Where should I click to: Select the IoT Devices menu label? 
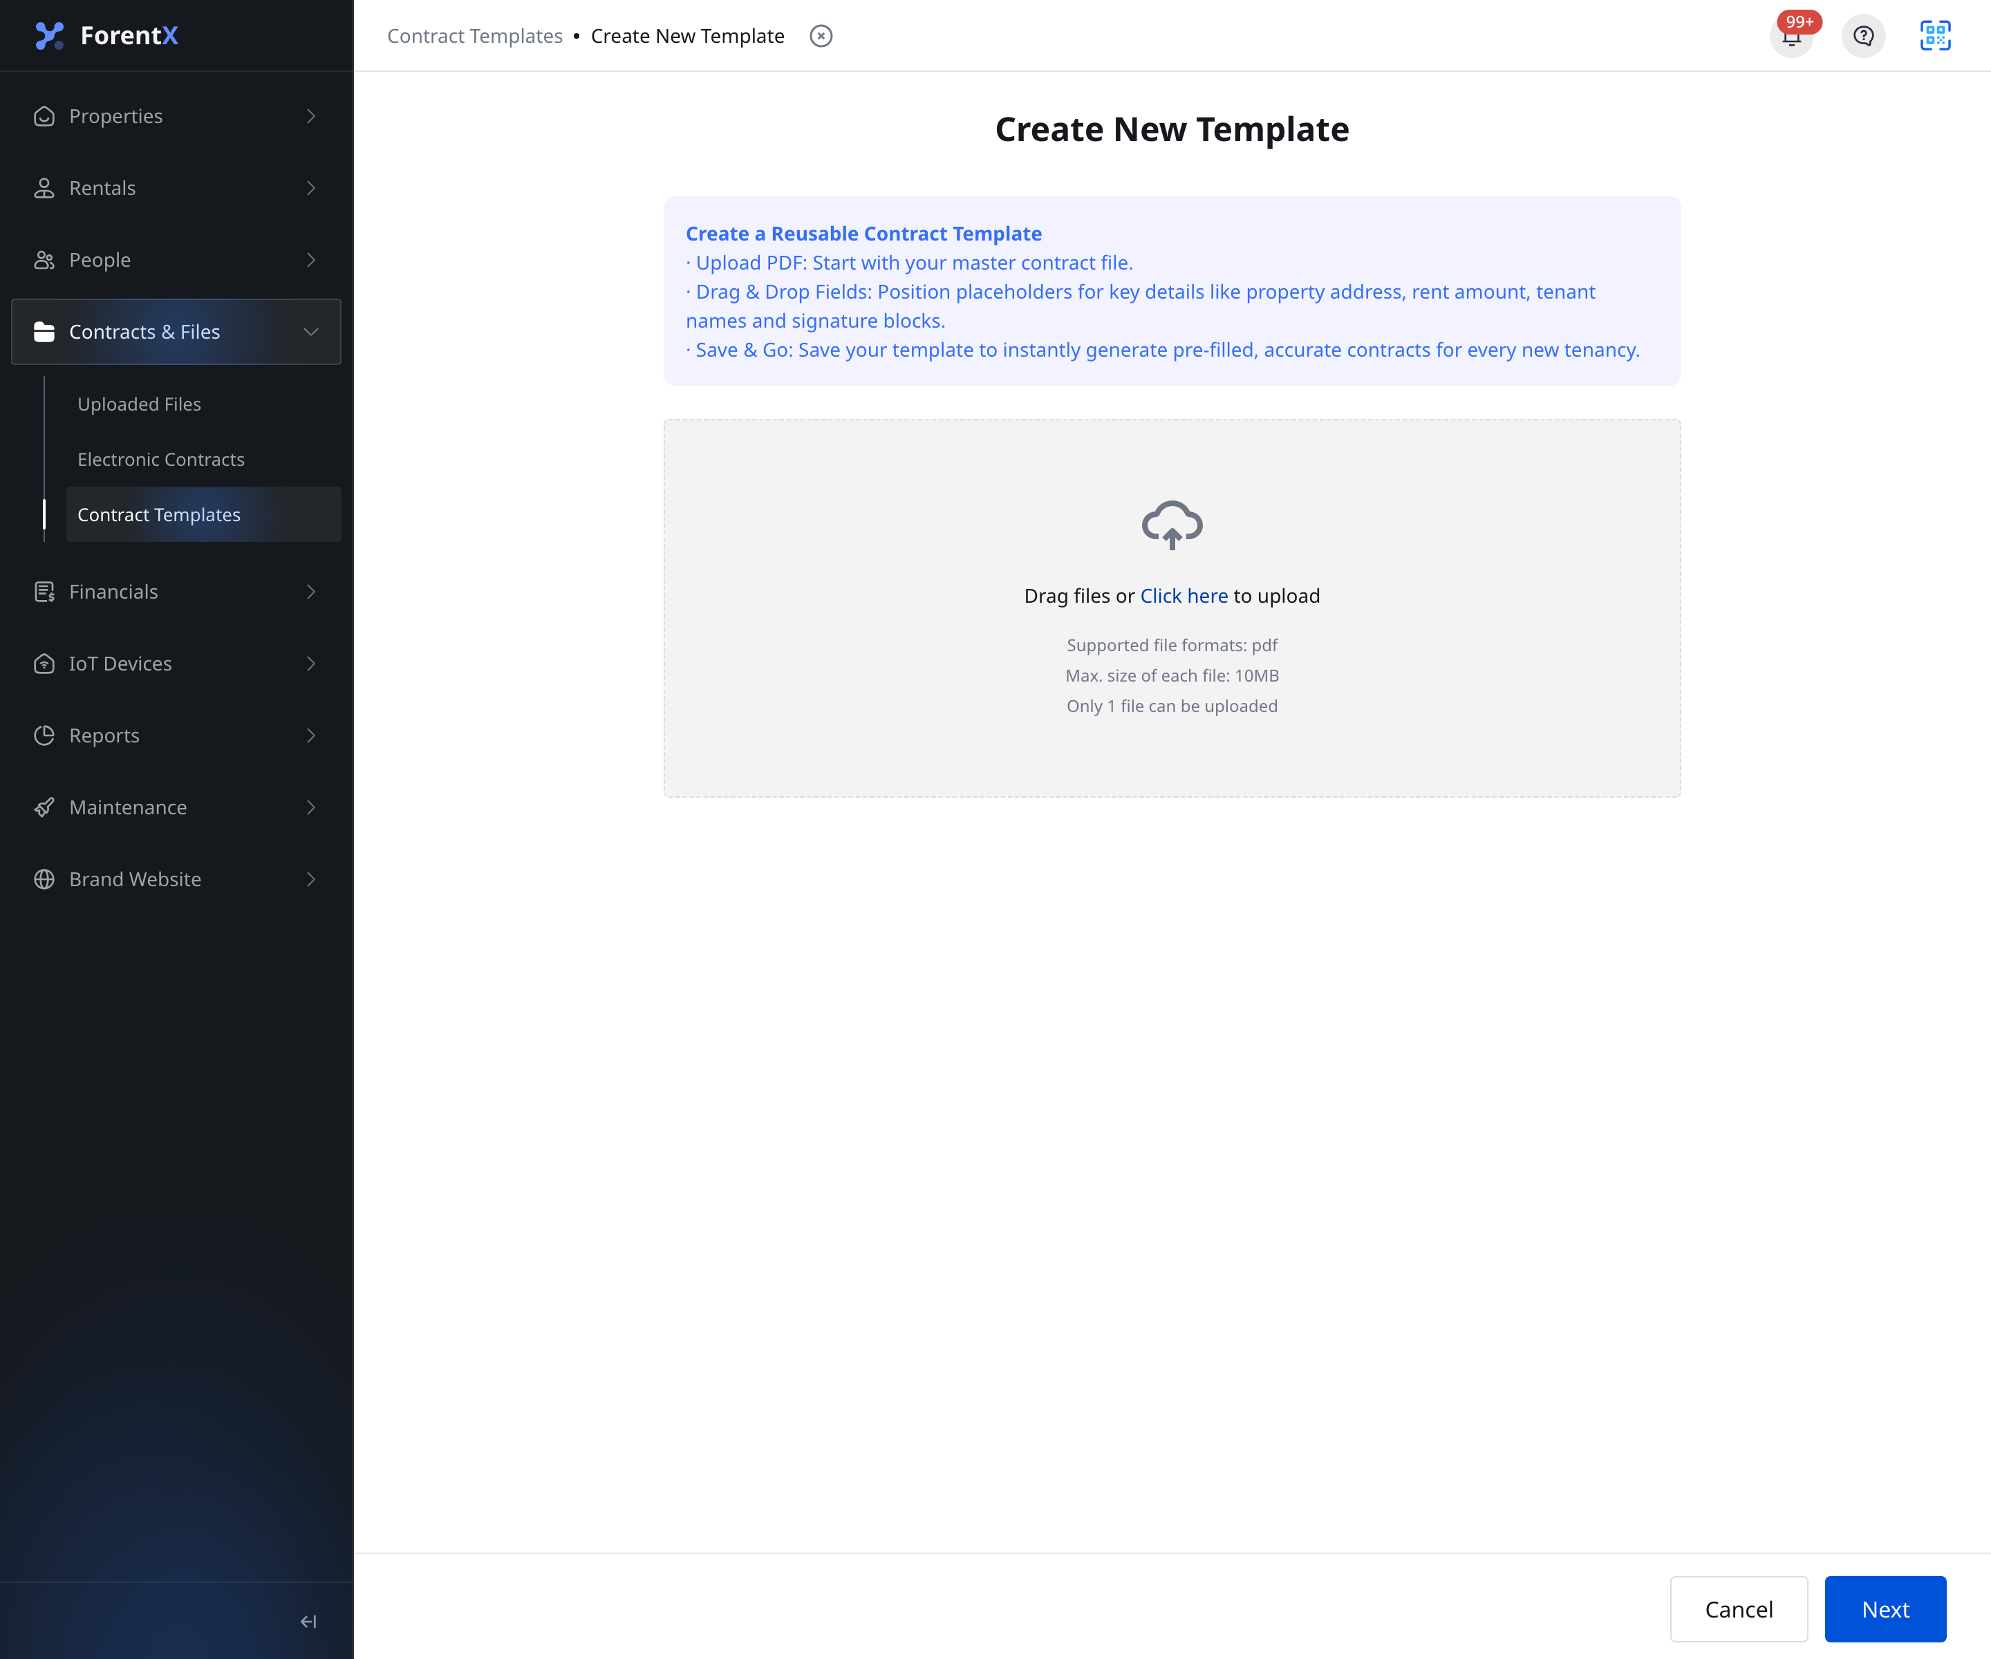[x=120, y=664]
